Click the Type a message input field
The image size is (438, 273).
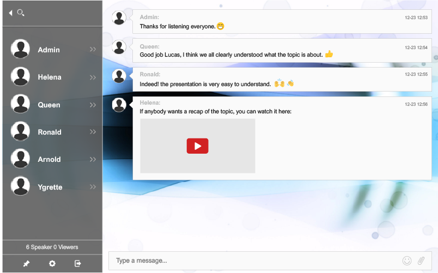pyautogui.click(x=256, y=261)
